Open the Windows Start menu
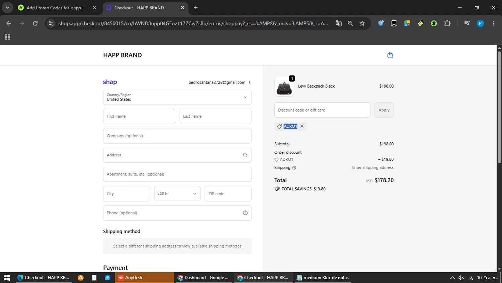502x283 pixels. click(x=7, y=278)
